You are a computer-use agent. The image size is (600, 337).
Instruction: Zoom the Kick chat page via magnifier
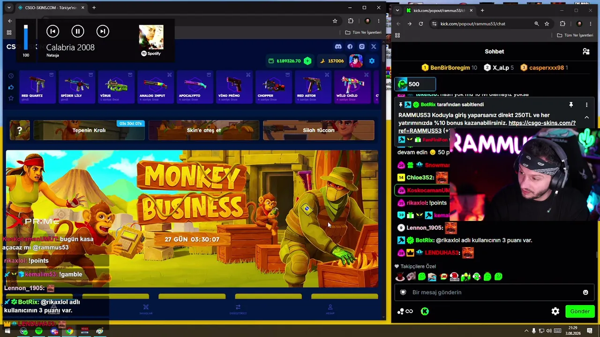click(x=537, y=24)
